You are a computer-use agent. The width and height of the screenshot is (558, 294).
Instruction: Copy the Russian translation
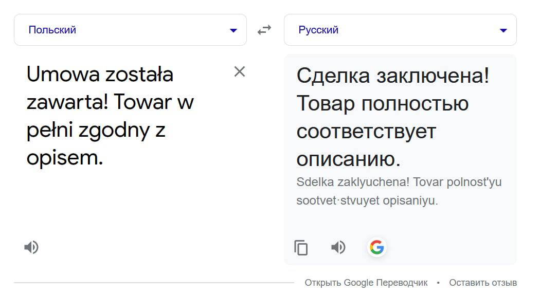pyautogui.click(x=301, y=247)
